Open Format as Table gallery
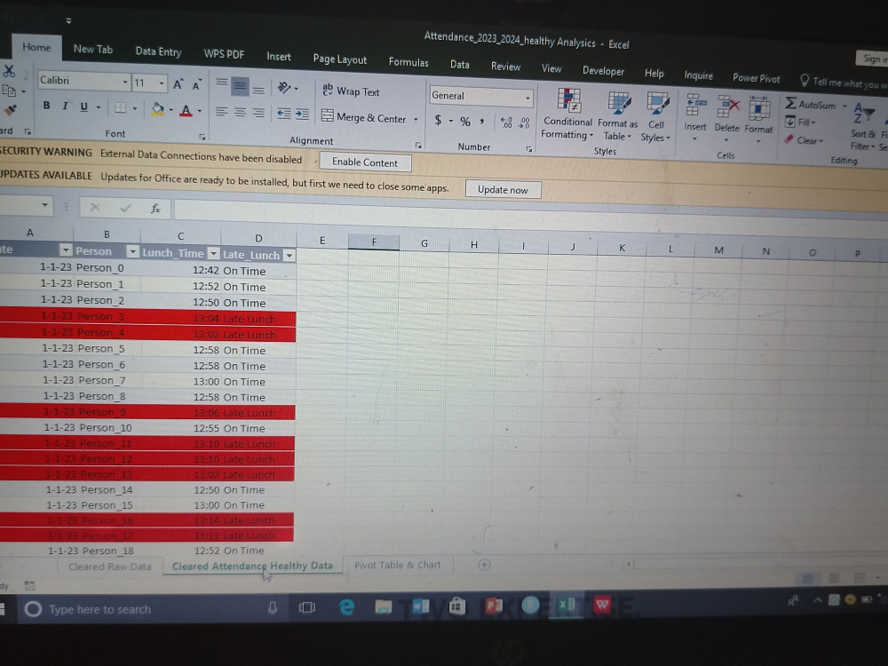 (617, 116)
